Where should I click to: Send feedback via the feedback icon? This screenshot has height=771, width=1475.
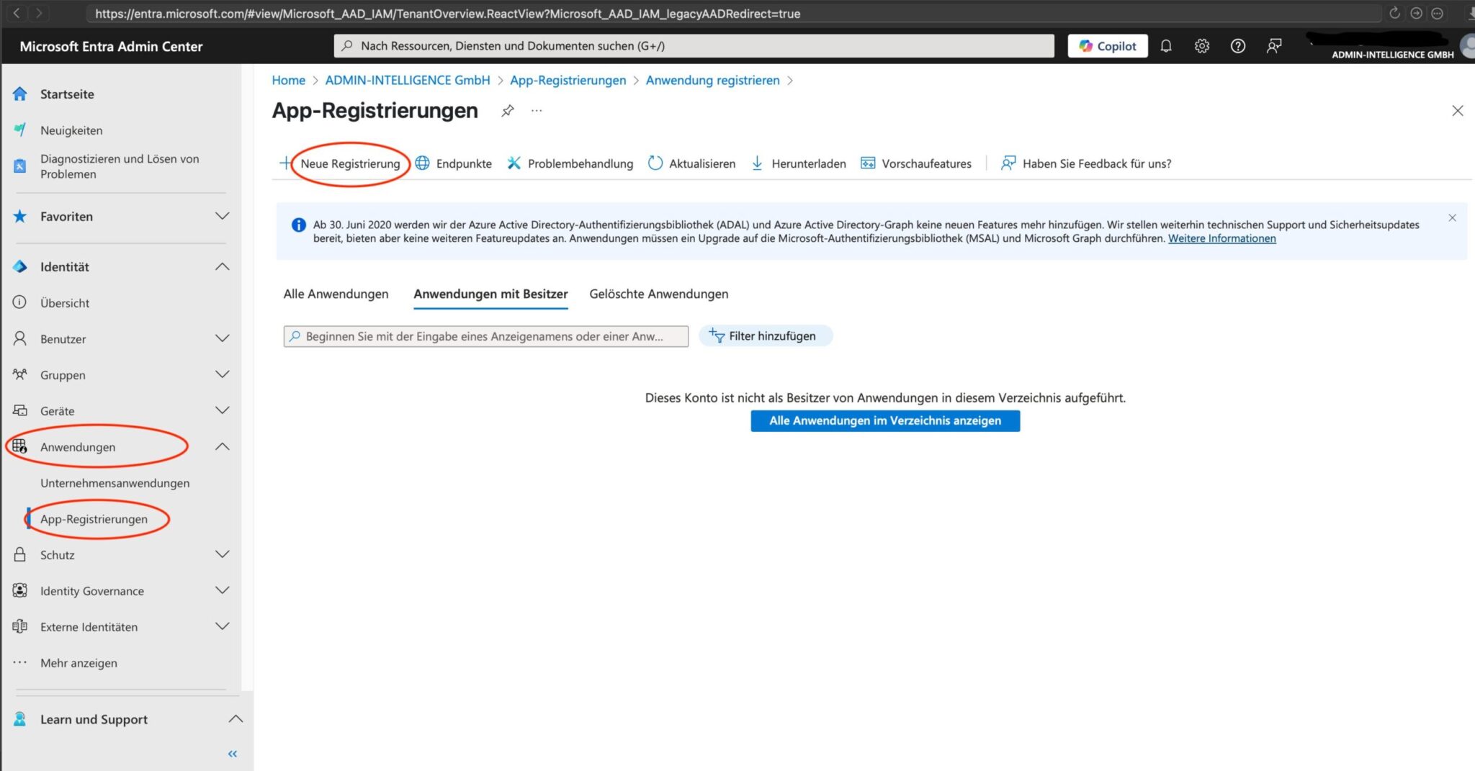tap(1275, 45)
